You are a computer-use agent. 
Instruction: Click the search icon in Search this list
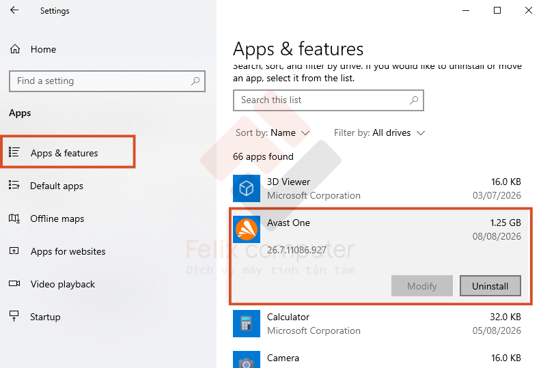coord(414,100)
